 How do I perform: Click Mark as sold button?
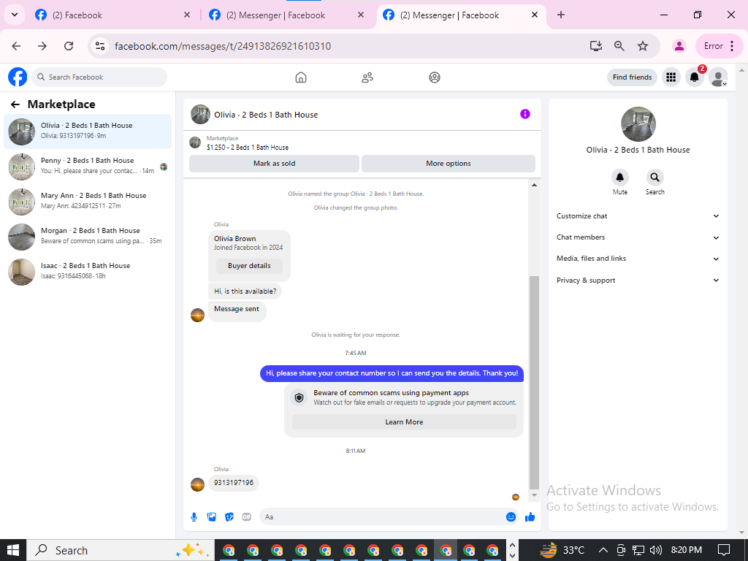[275, 163]
